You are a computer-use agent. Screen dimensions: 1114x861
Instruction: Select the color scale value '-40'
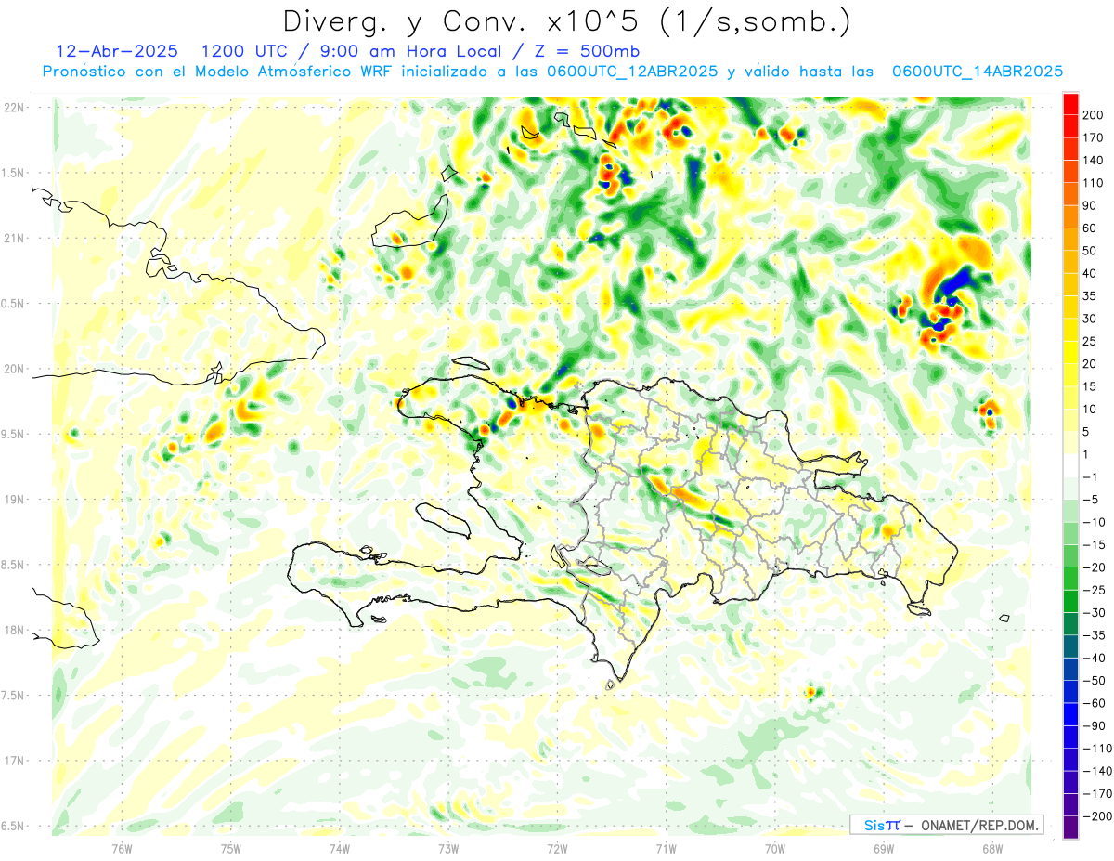1094,659
